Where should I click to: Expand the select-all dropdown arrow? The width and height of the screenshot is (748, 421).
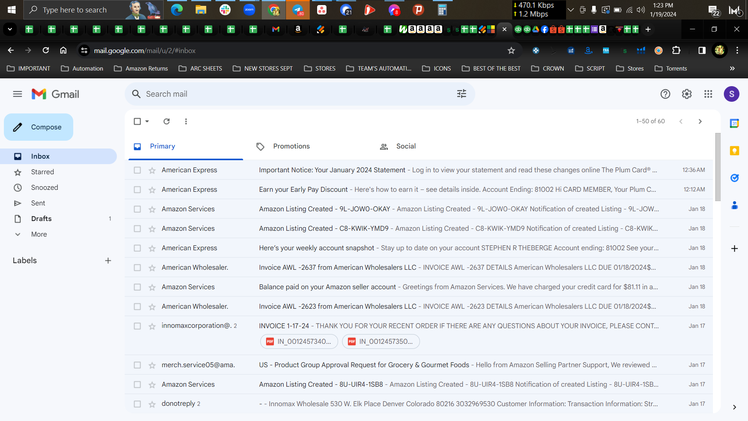coord(147,121)
